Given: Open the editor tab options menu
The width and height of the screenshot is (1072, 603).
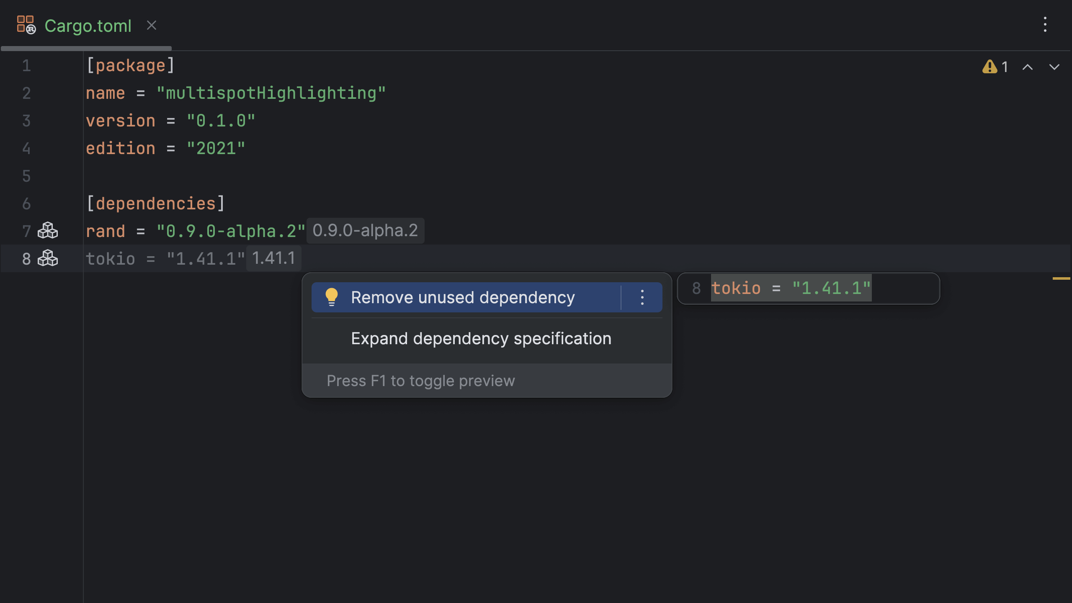Looking at the screenshot, I should [1045, 24].
